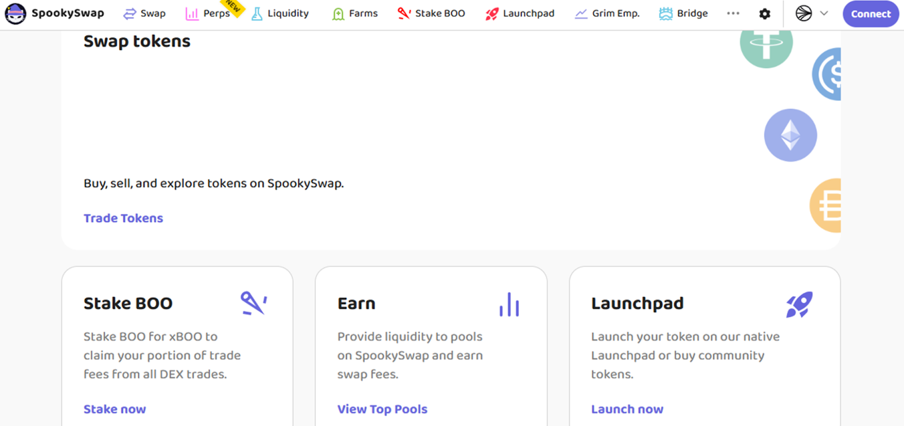The image size is (904, 426).
Task: Click the Tether coin icon
Action: point(766,44)
